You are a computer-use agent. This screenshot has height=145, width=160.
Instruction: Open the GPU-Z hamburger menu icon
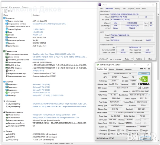(x=149, y=69)
